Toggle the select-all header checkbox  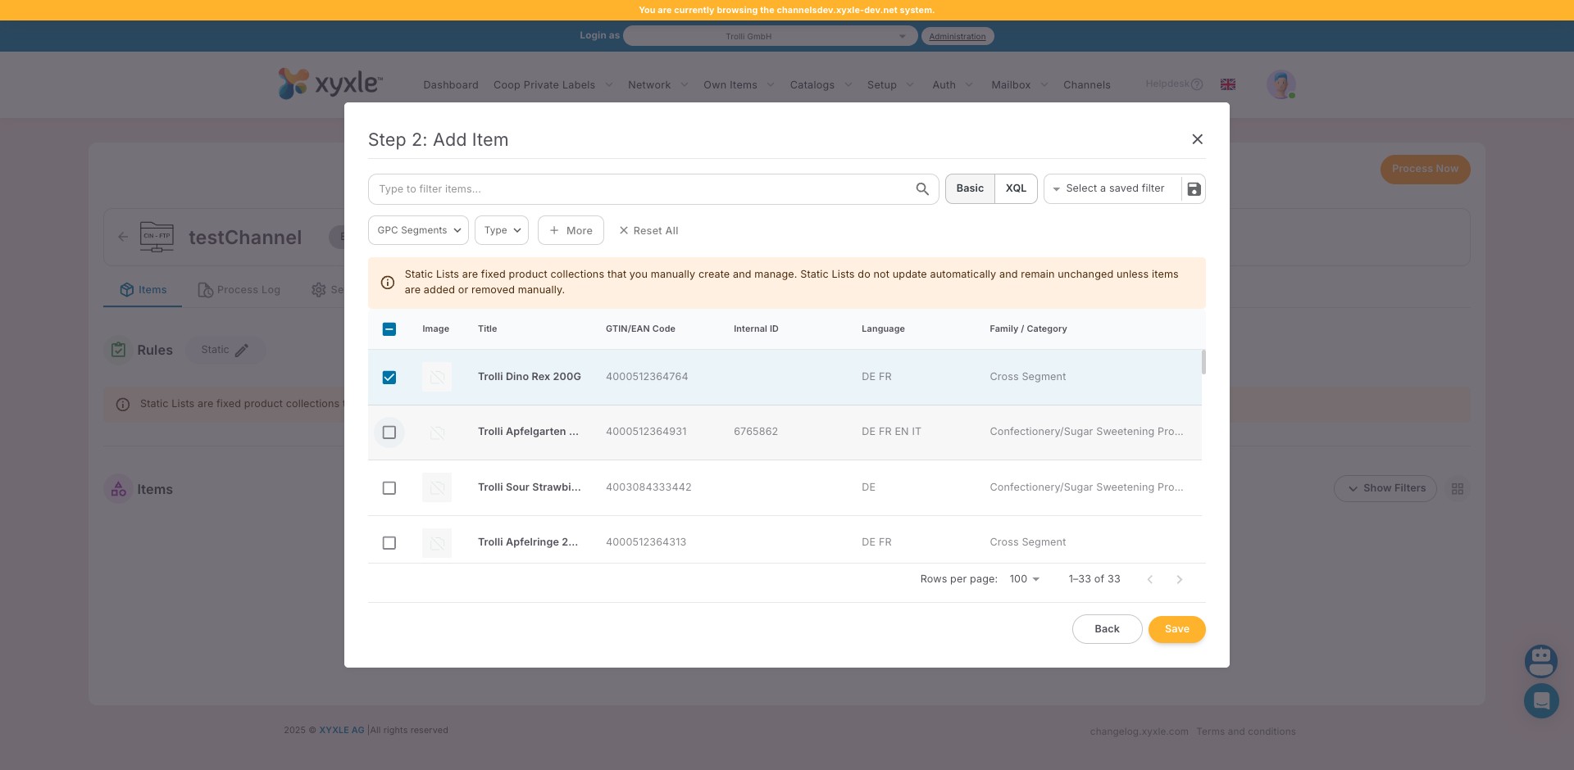tap(389, 329)
